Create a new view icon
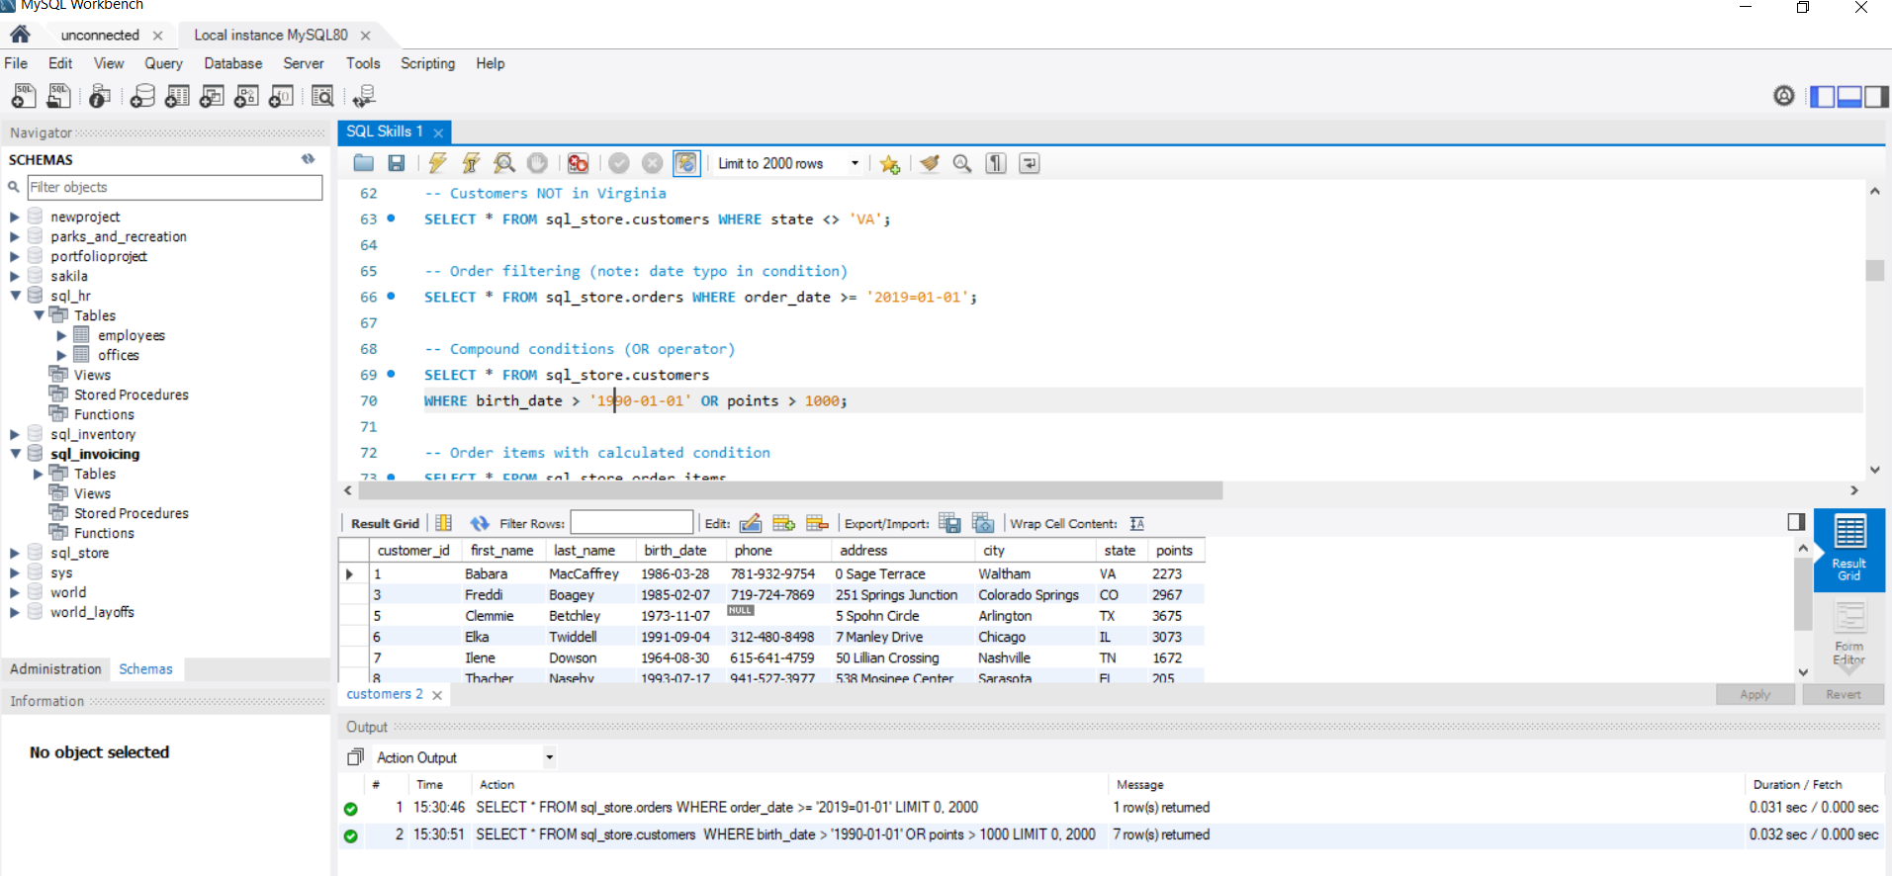 [x=212, y=96]
